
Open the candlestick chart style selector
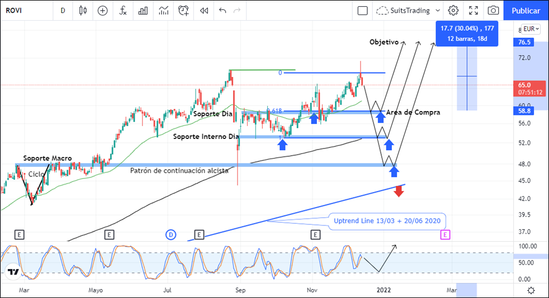pyautogui.click(x=83, y=11)
